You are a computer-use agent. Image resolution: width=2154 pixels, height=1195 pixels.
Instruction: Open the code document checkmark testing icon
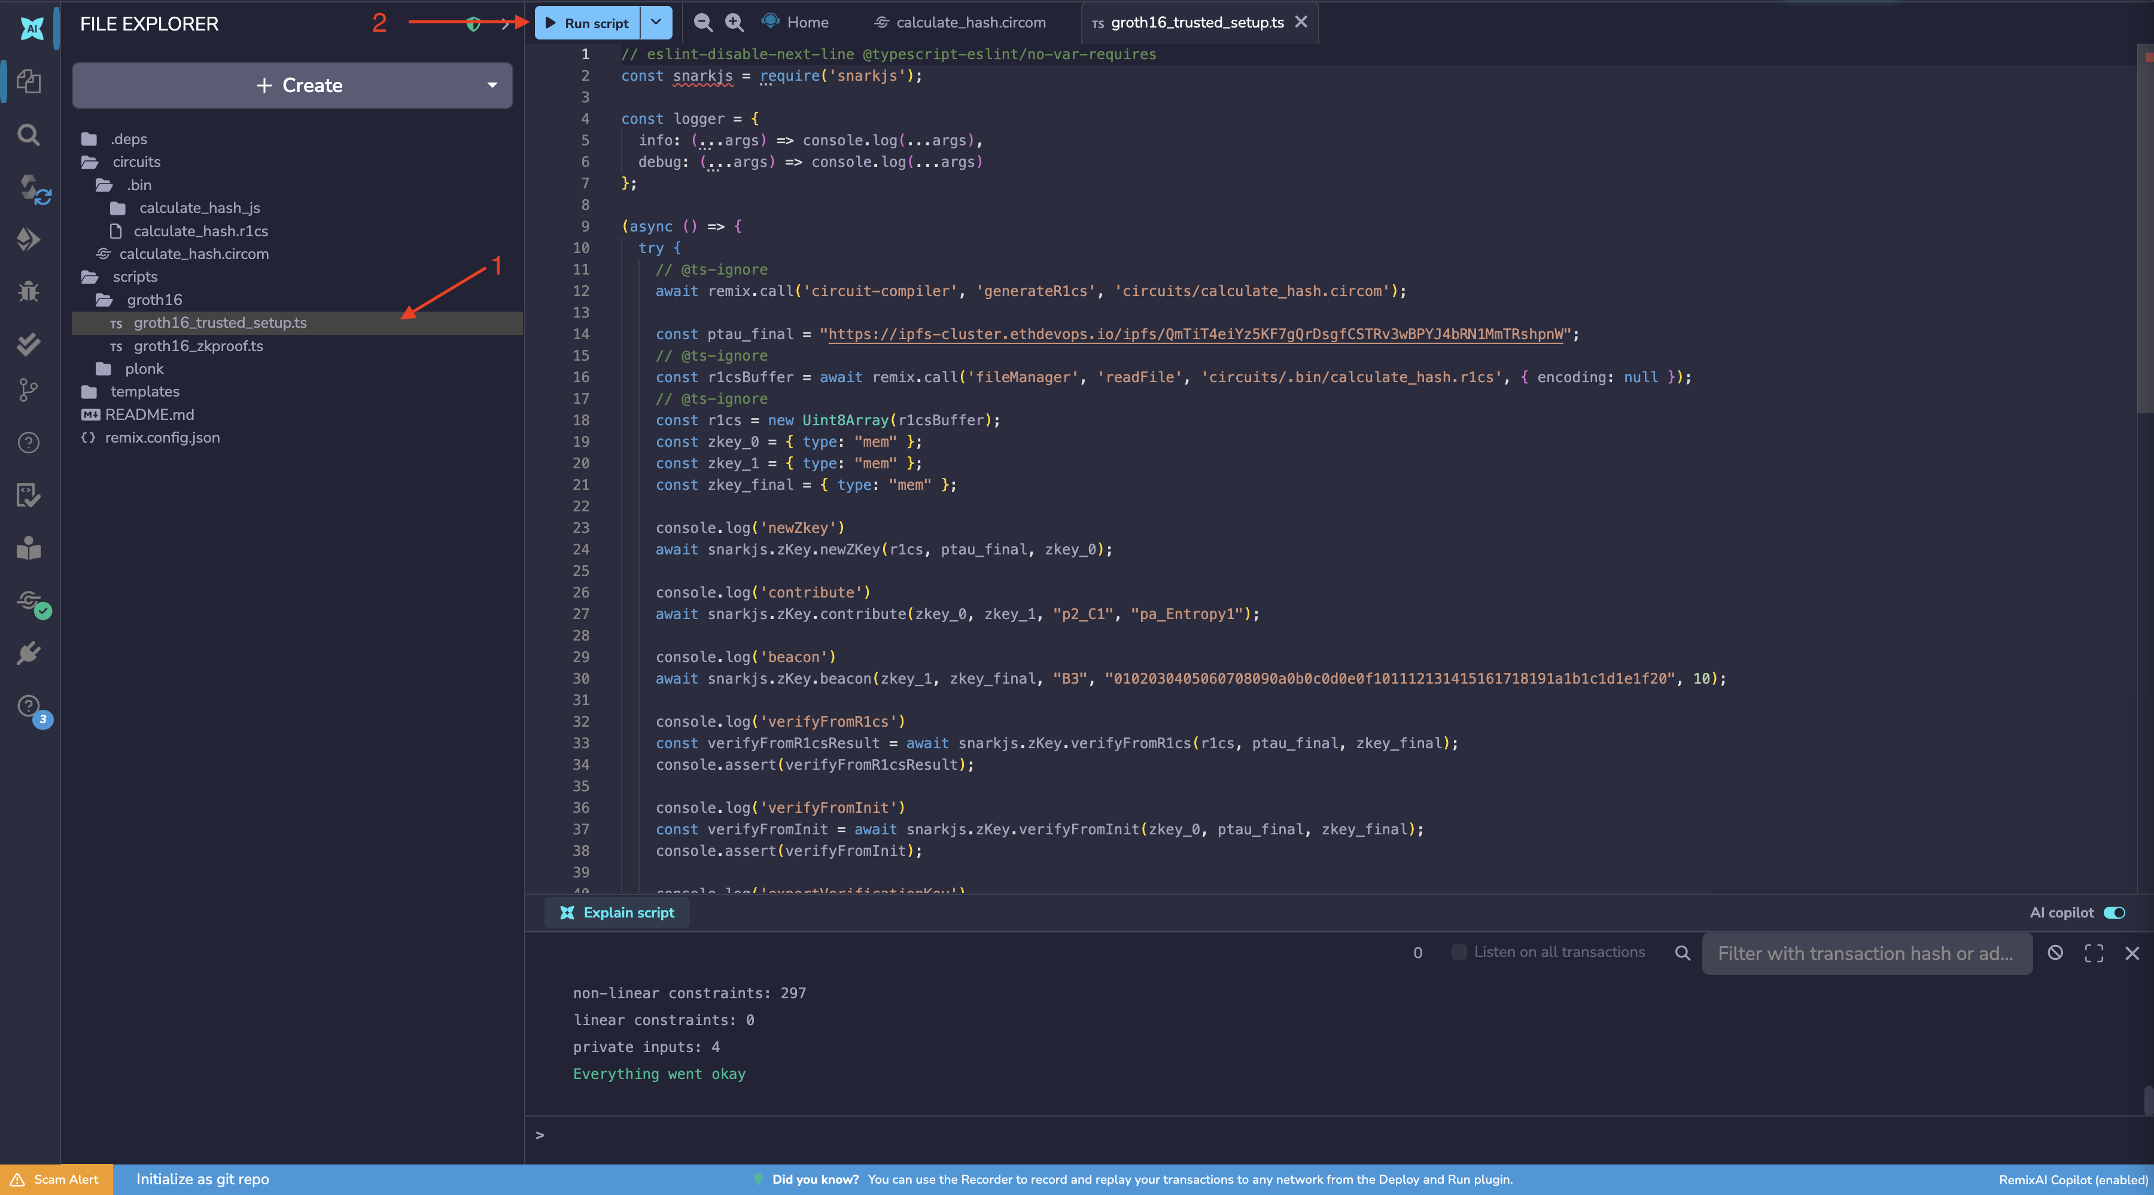pos(29,495)
